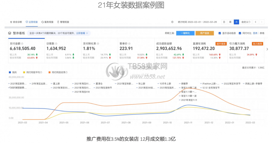Click the 助力推荐 button

click(x=257, y=44)
